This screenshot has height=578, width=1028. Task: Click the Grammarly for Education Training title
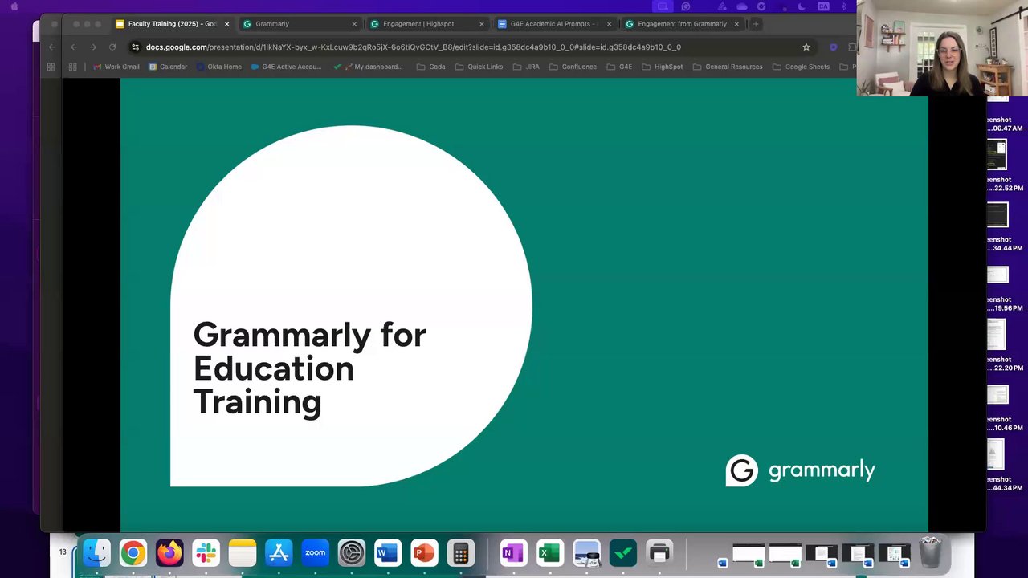click(x=309, y=368)
